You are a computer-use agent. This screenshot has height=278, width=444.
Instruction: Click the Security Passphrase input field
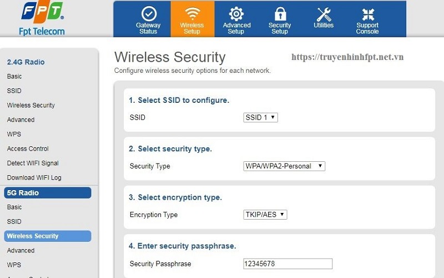pyautogui.click(x=287, y=264)
